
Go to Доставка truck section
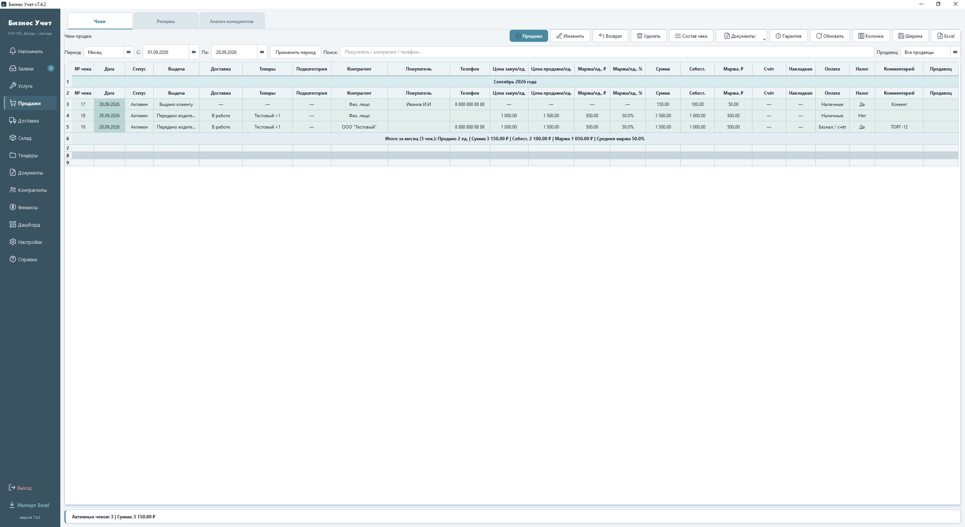(30, 121)
